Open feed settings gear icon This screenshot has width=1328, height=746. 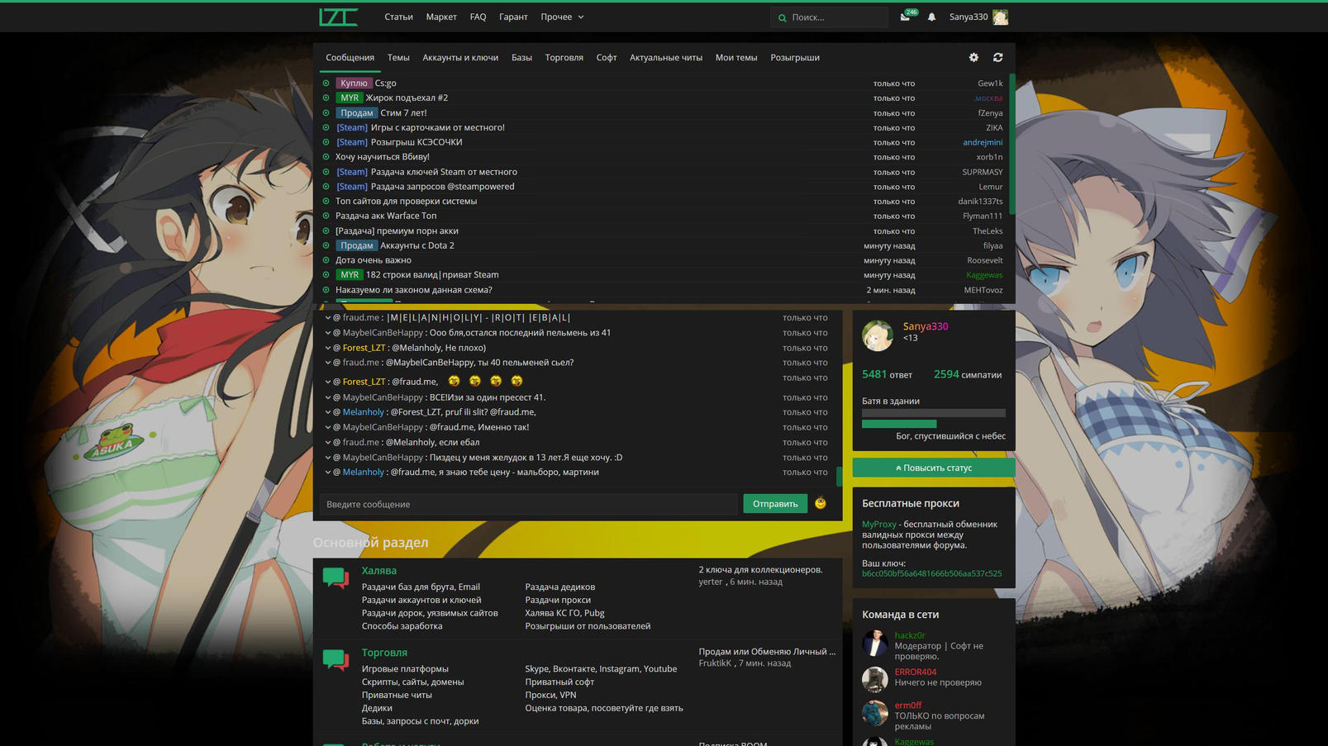(x=973, y=58)
